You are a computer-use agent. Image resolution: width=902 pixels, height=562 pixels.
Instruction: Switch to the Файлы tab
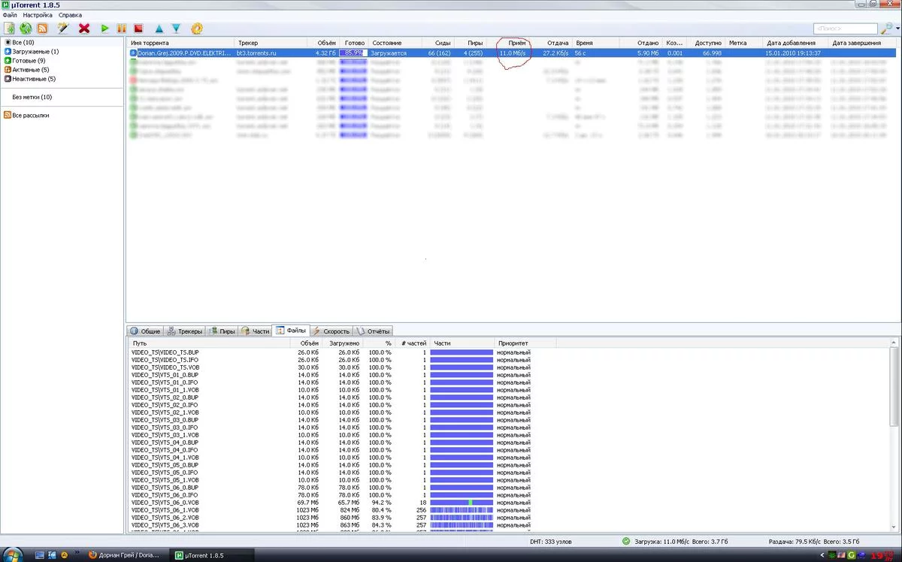tap(292, 331)
